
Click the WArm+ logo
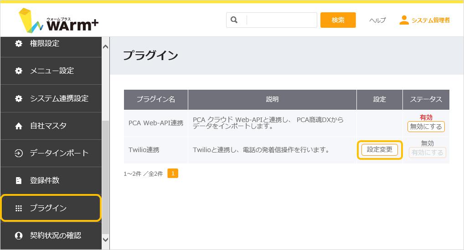58,20
